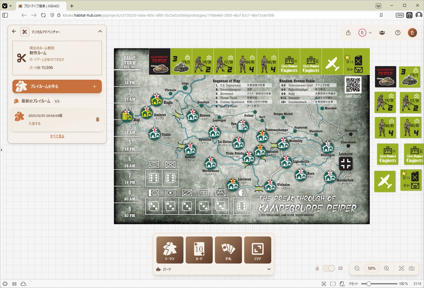Toggle the sidebar panel button top left
The height and width of the screenshot is (288, 424).
click(x=5, y=15)
